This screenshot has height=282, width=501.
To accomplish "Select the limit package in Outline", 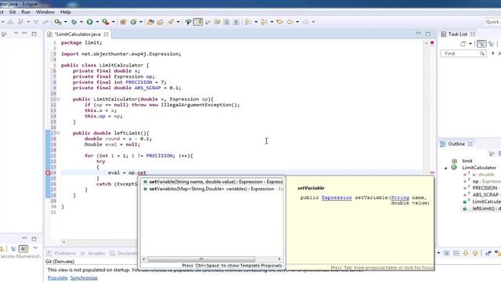I will tap(462, 161).
